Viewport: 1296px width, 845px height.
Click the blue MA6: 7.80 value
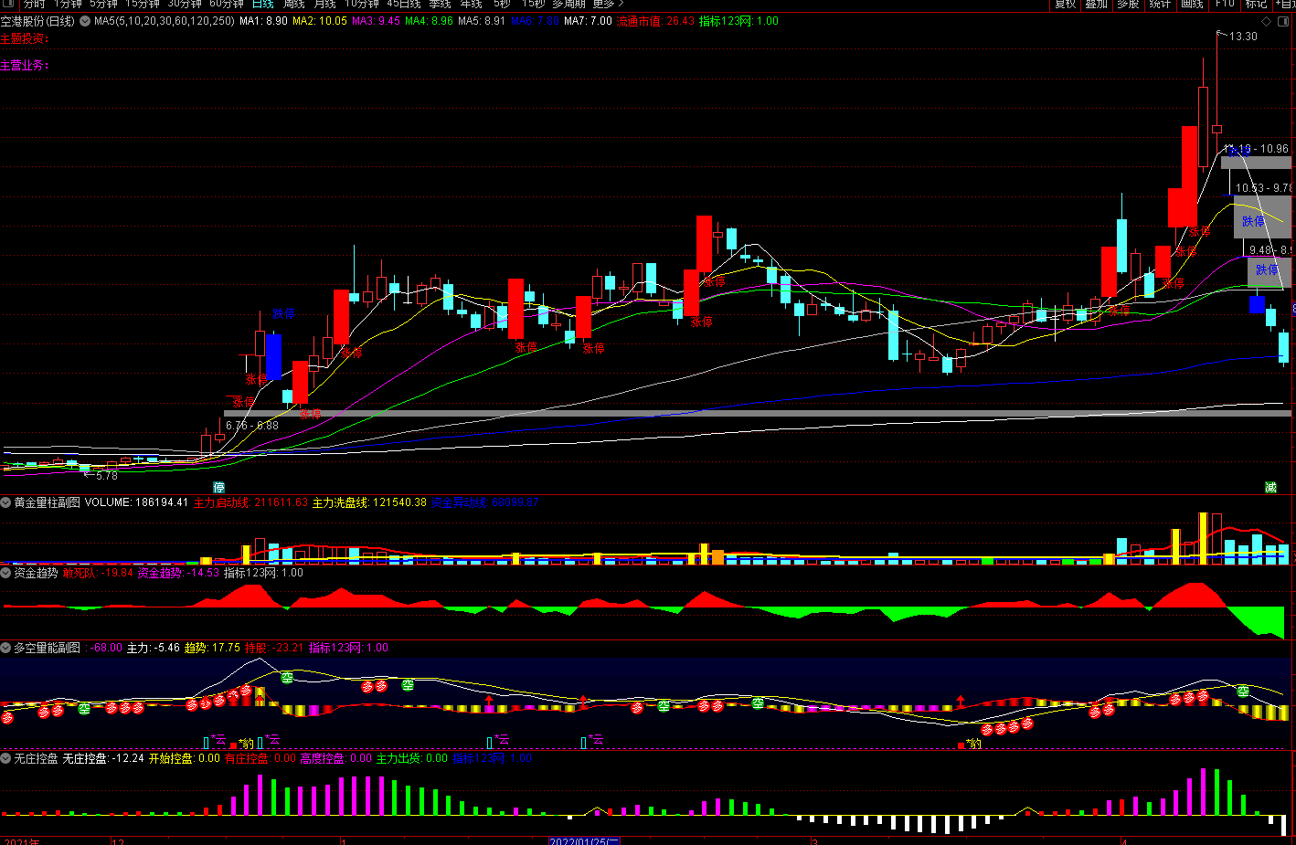[536, 21]
